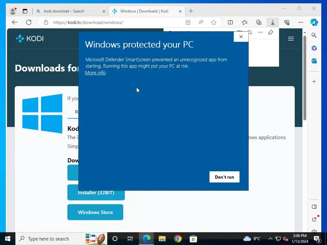
Task: Open network status tray icon
Action: pos(278,239)
